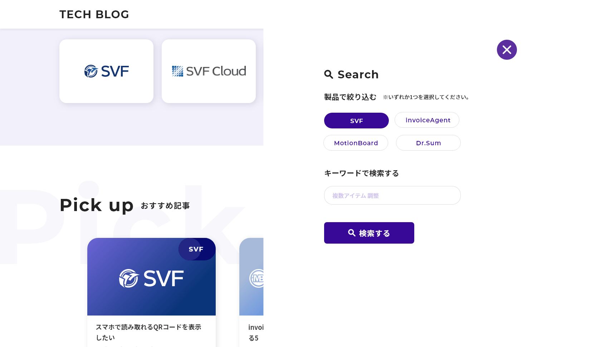This screenshot has height=347, width=601.
Task: Open the SVF product card
Action: (x=106, y=71)
